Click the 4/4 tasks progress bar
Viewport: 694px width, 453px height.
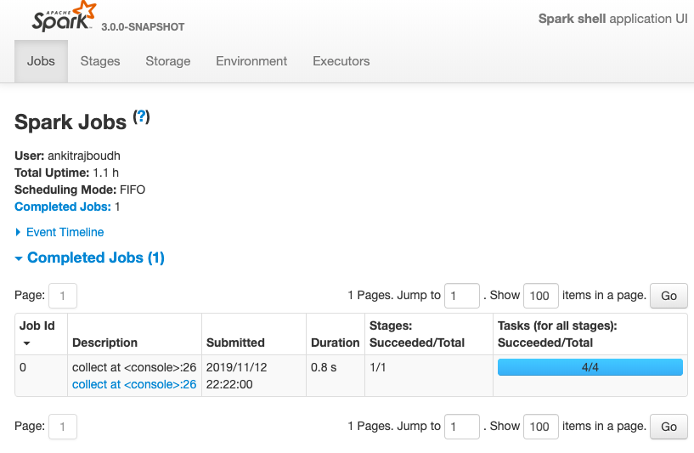tap(590, 367)
